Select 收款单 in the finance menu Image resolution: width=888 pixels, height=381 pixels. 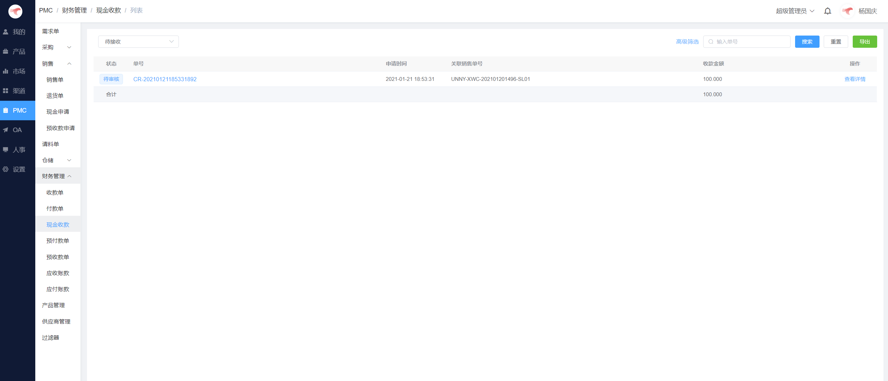point(55,193)
